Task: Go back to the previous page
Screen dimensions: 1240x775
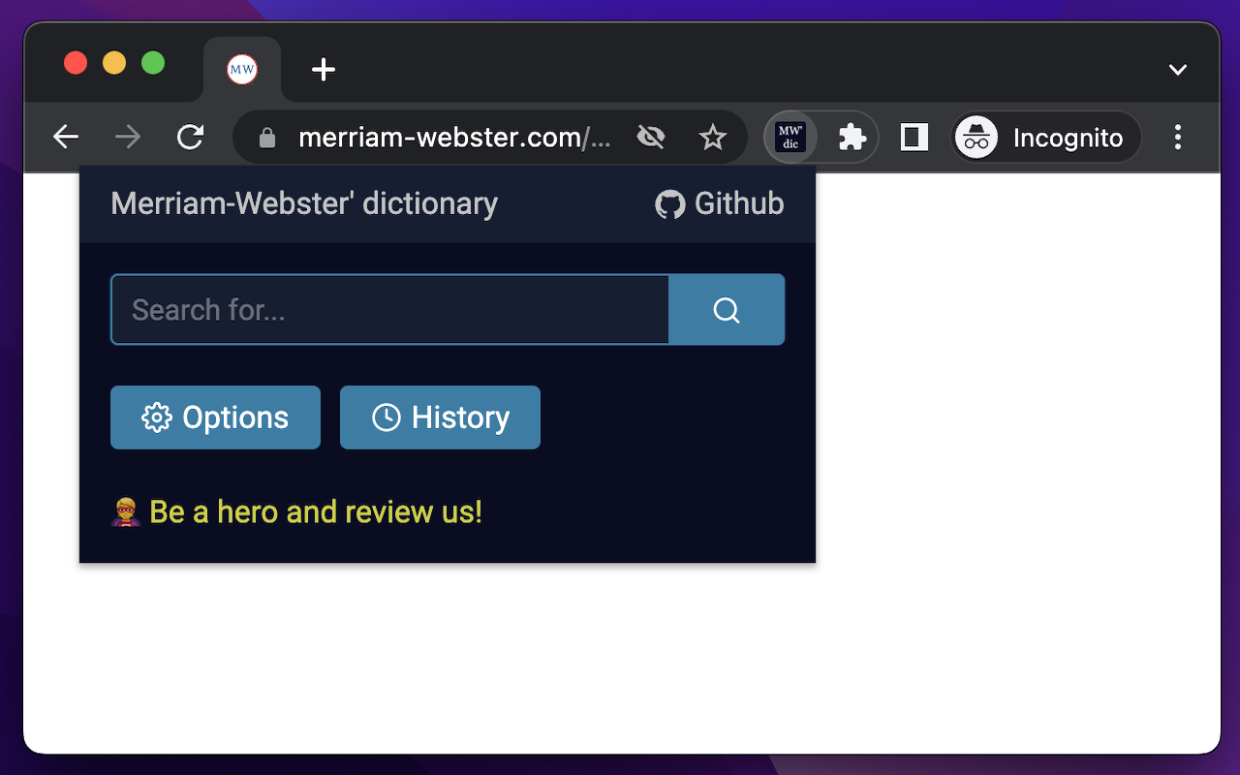Action: click(66, 138)
